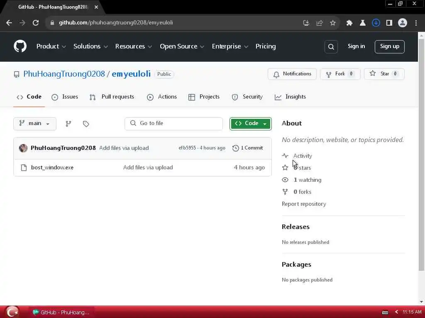View branches via the branch icon
The image size is (425, 318).
click(x=68, y=124)
